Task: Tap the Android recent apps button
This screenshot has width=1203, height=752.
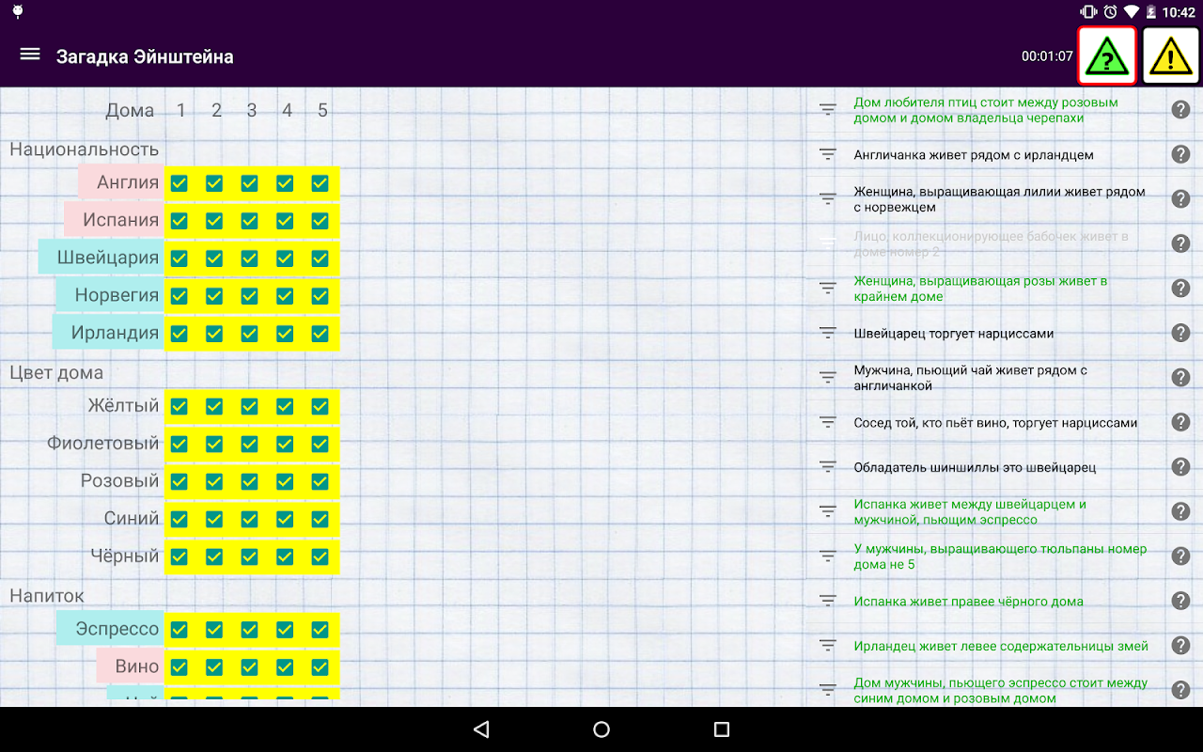Action: 722,729
